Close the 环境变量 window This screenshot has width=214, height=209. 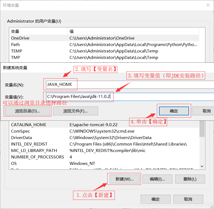(x=208, y=5)
